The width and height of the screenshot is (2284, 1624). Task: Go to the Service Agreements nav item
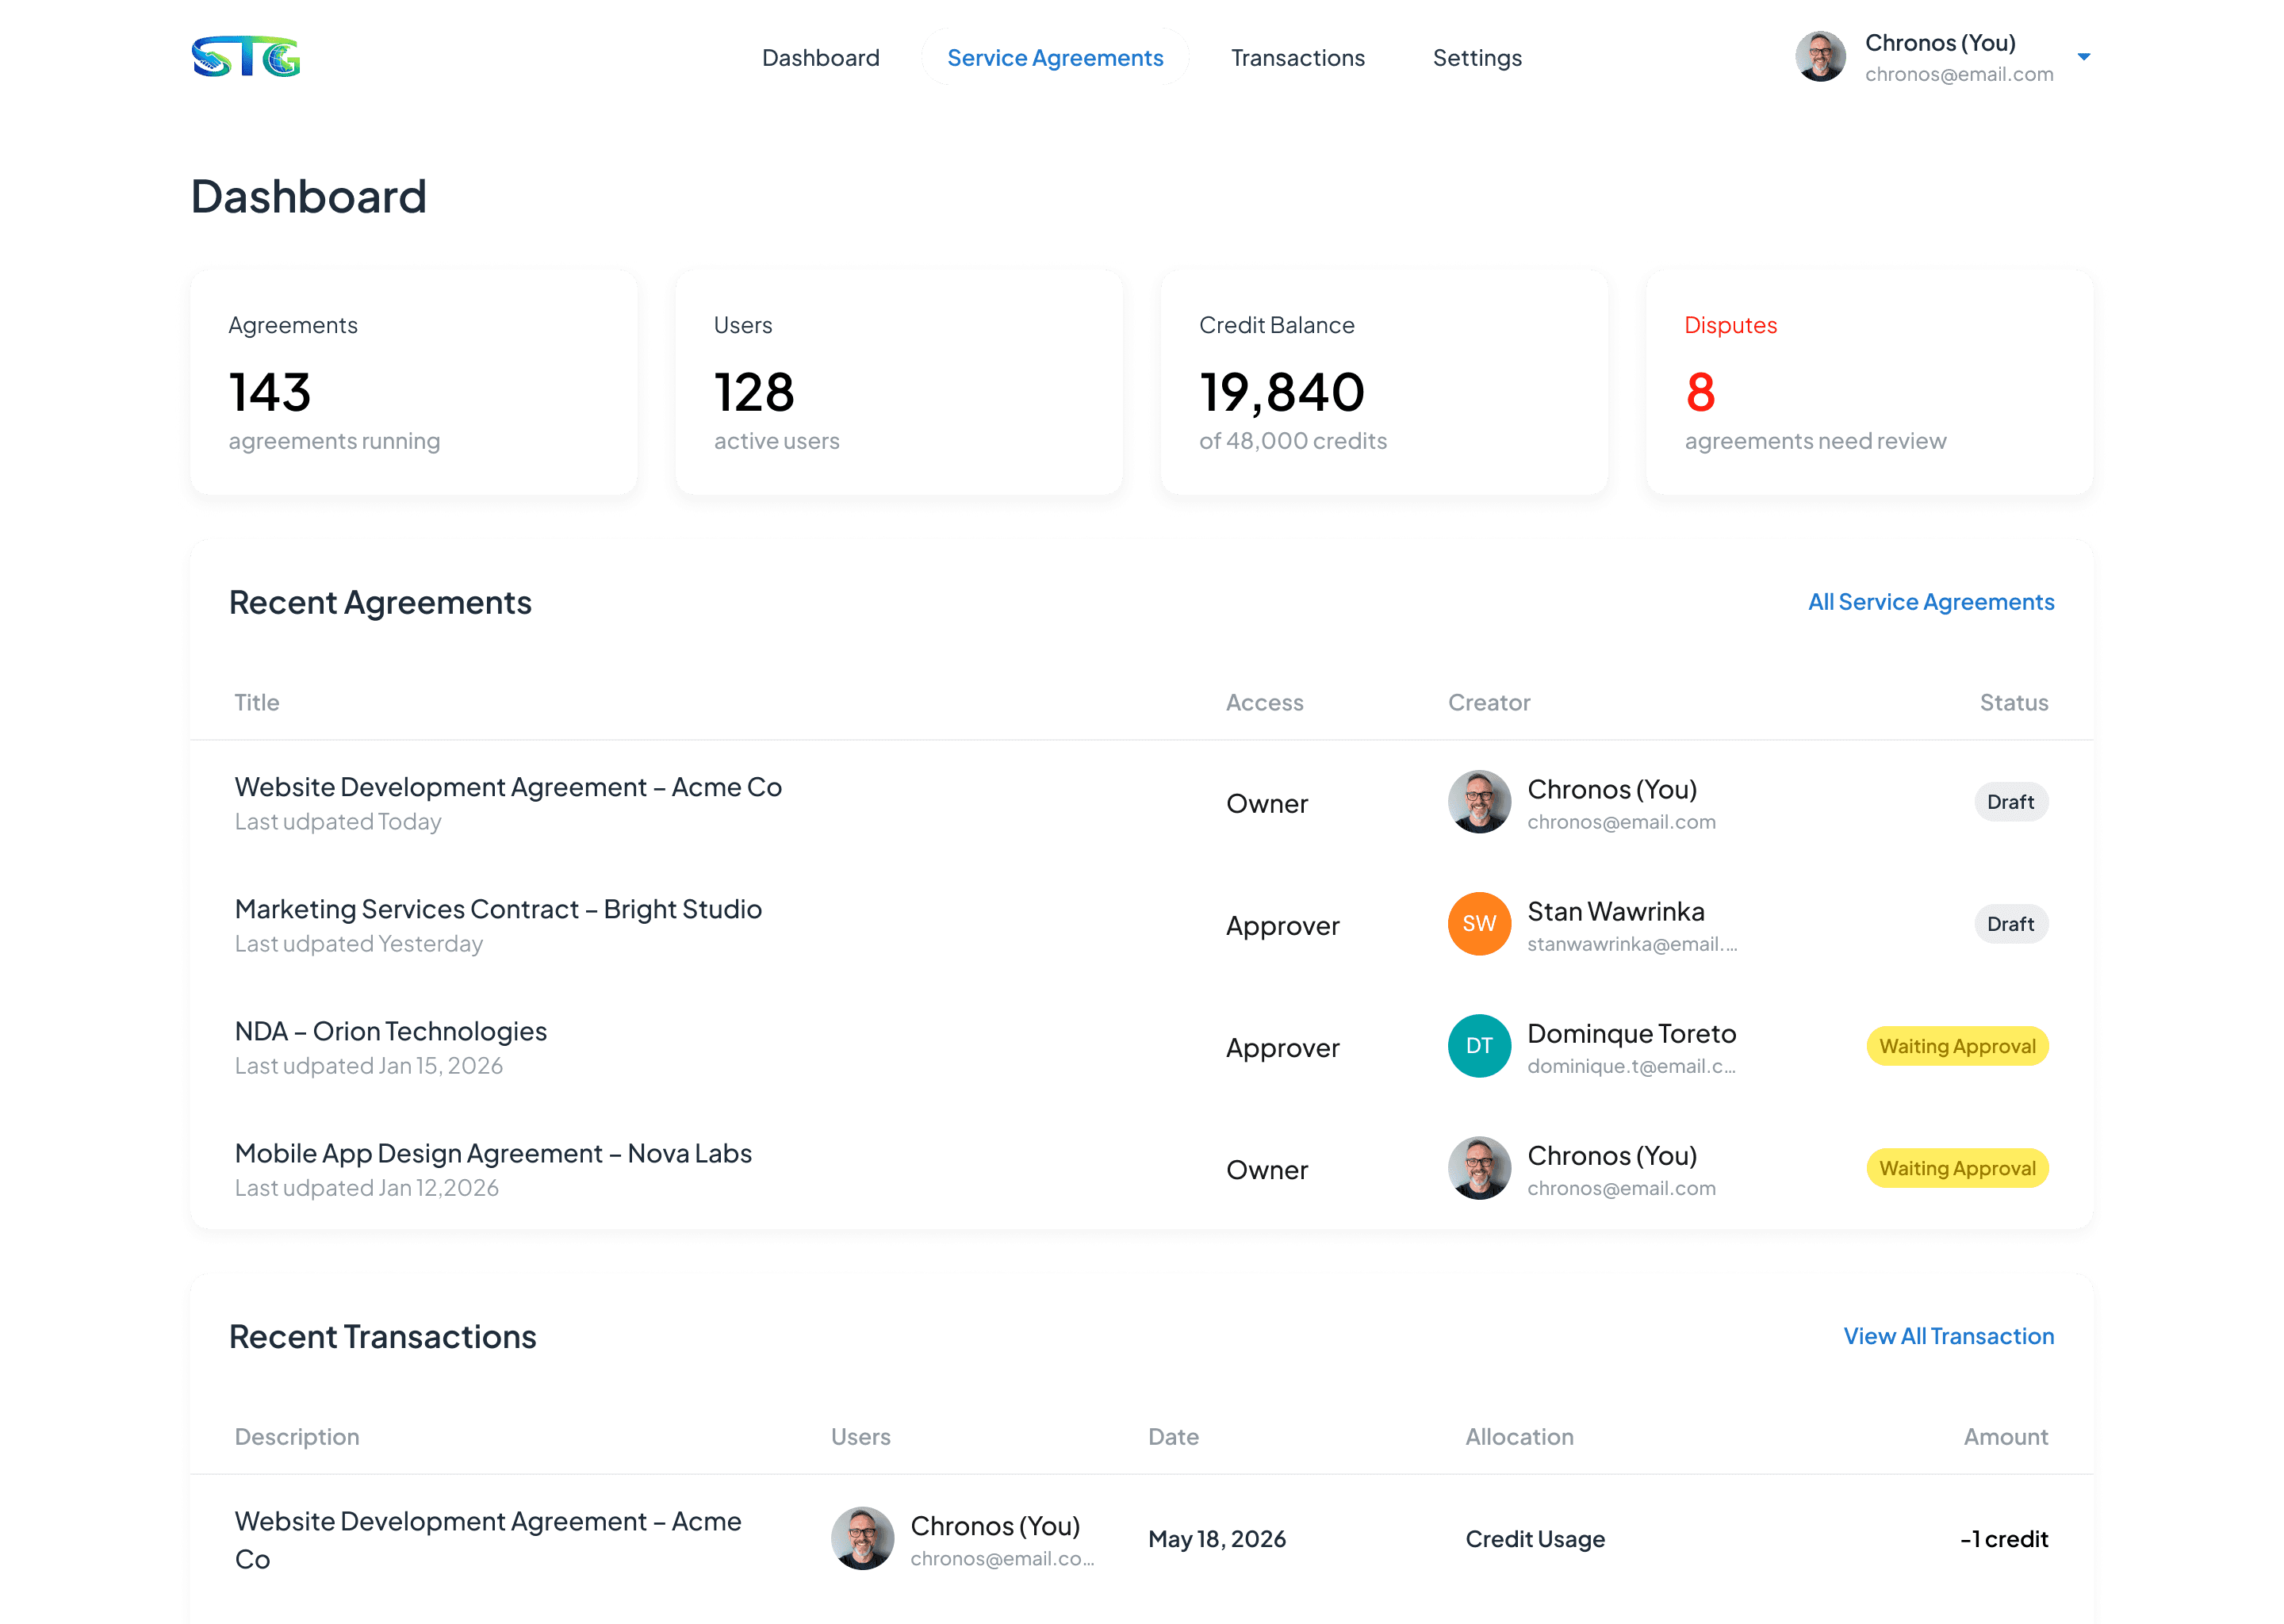1055,58
